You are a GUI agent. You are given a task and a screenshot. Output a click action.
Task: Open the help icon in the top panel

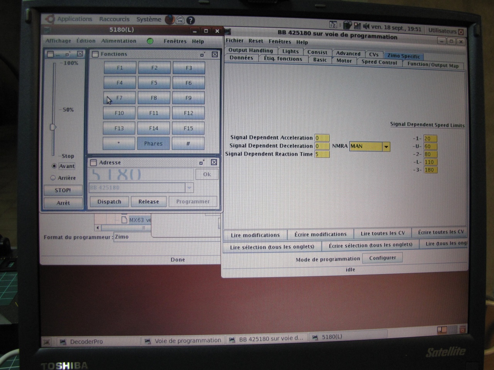[x=190, y=20]
